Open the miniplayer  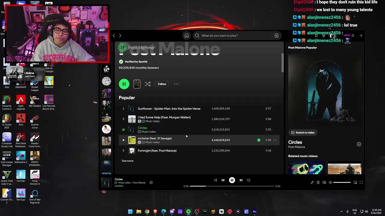[x=355, y=182]
